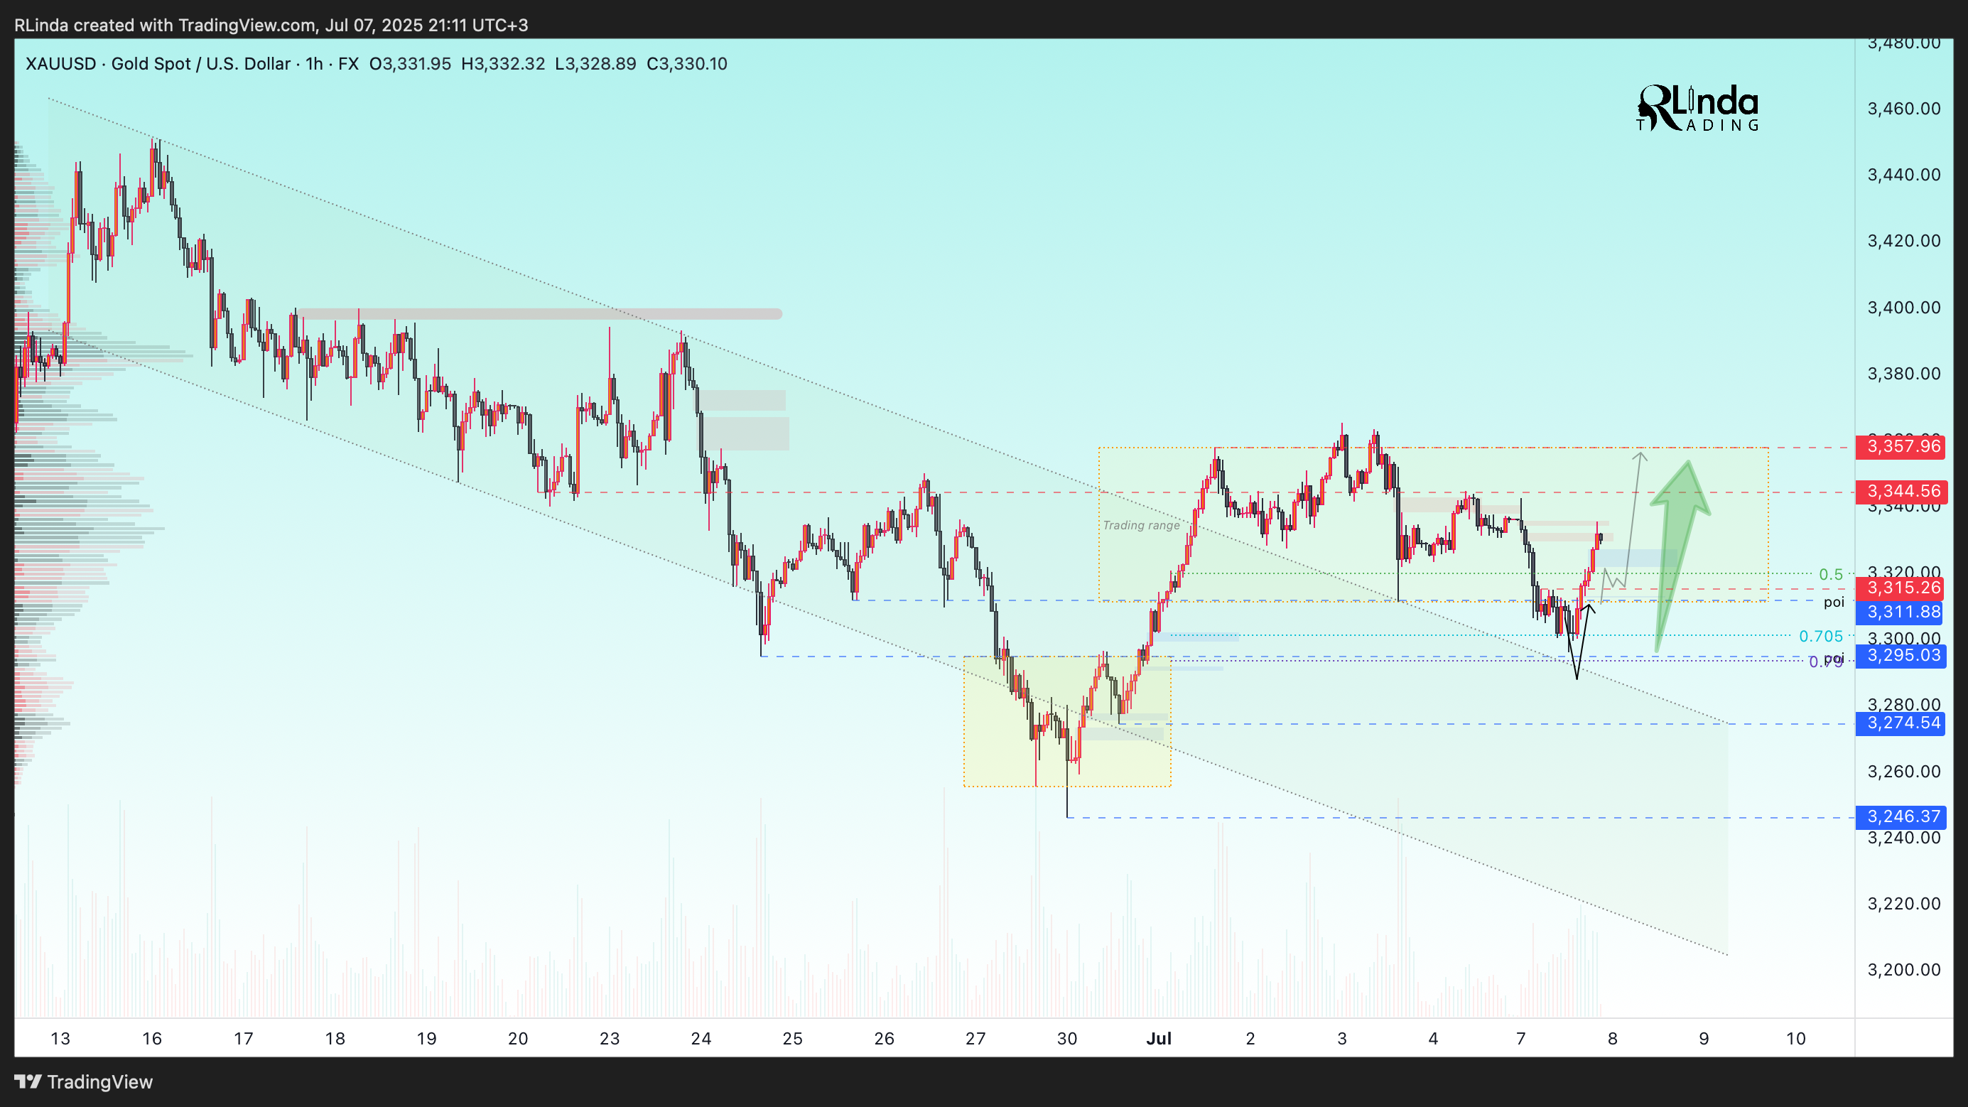The width and height of the screenshot is (1968, 1107).
Task: Click the high value H3,332.32
Action: [x=503, y=64]
